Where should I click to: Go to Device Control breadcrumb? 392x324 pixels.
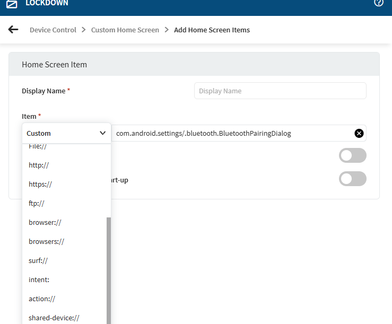(53, 30)
